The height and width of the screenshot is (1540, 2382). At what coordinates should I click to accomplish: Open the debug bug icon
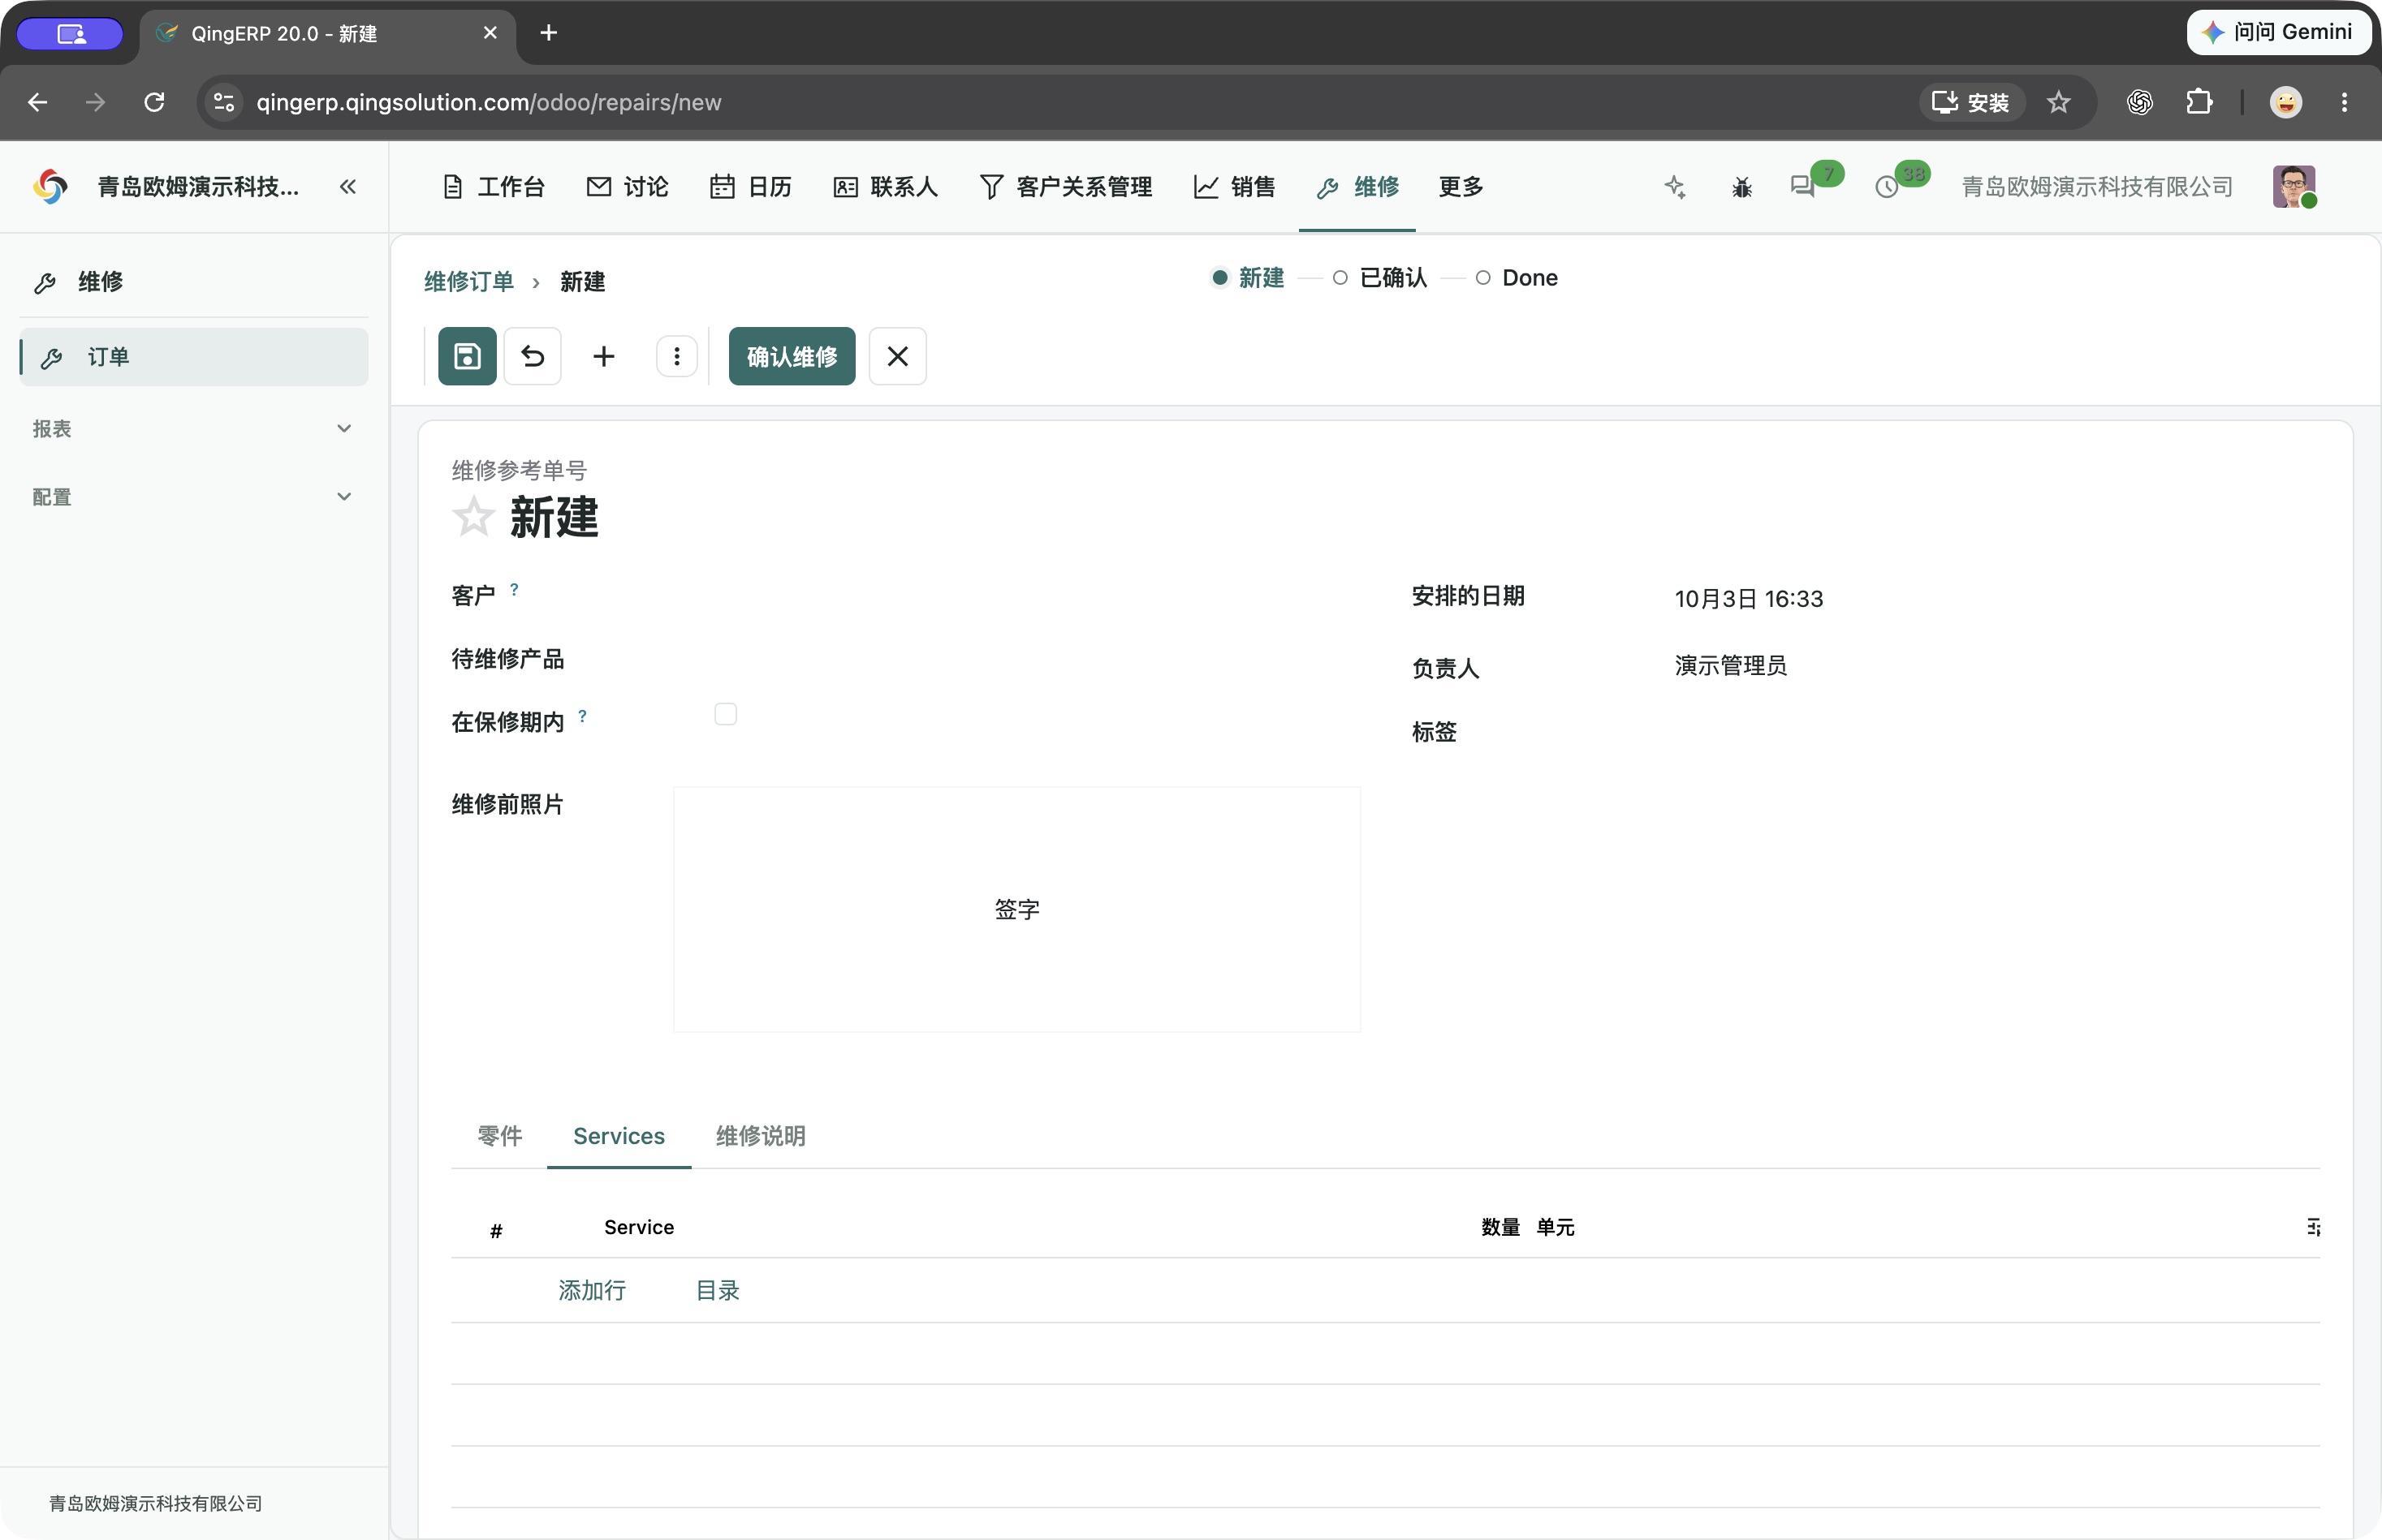pyautogui.click(x=1741, y=187)
